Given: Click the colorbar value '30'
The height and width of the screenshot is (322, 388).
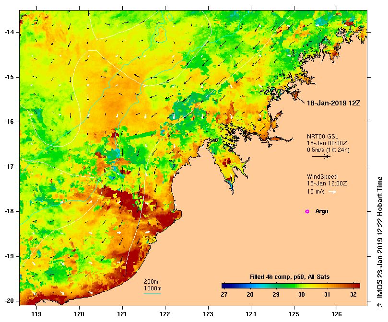Looking at the screenshot, I should click(301, 295).
